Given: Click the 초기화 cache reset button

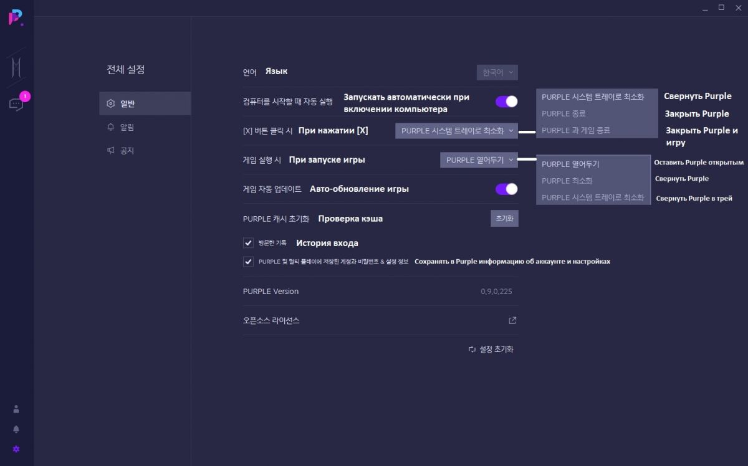Looking at the screenshot, I should (x=504, y=219).
